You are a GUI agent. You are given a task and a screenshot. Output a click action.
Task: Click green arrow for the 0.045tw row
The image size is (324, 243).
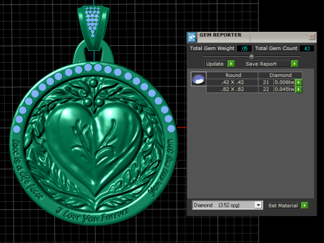tap(298, 90)
